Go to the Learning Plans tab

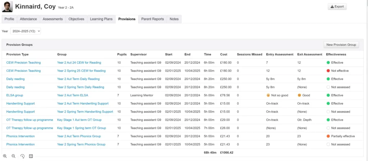click(x=101, y=19)
